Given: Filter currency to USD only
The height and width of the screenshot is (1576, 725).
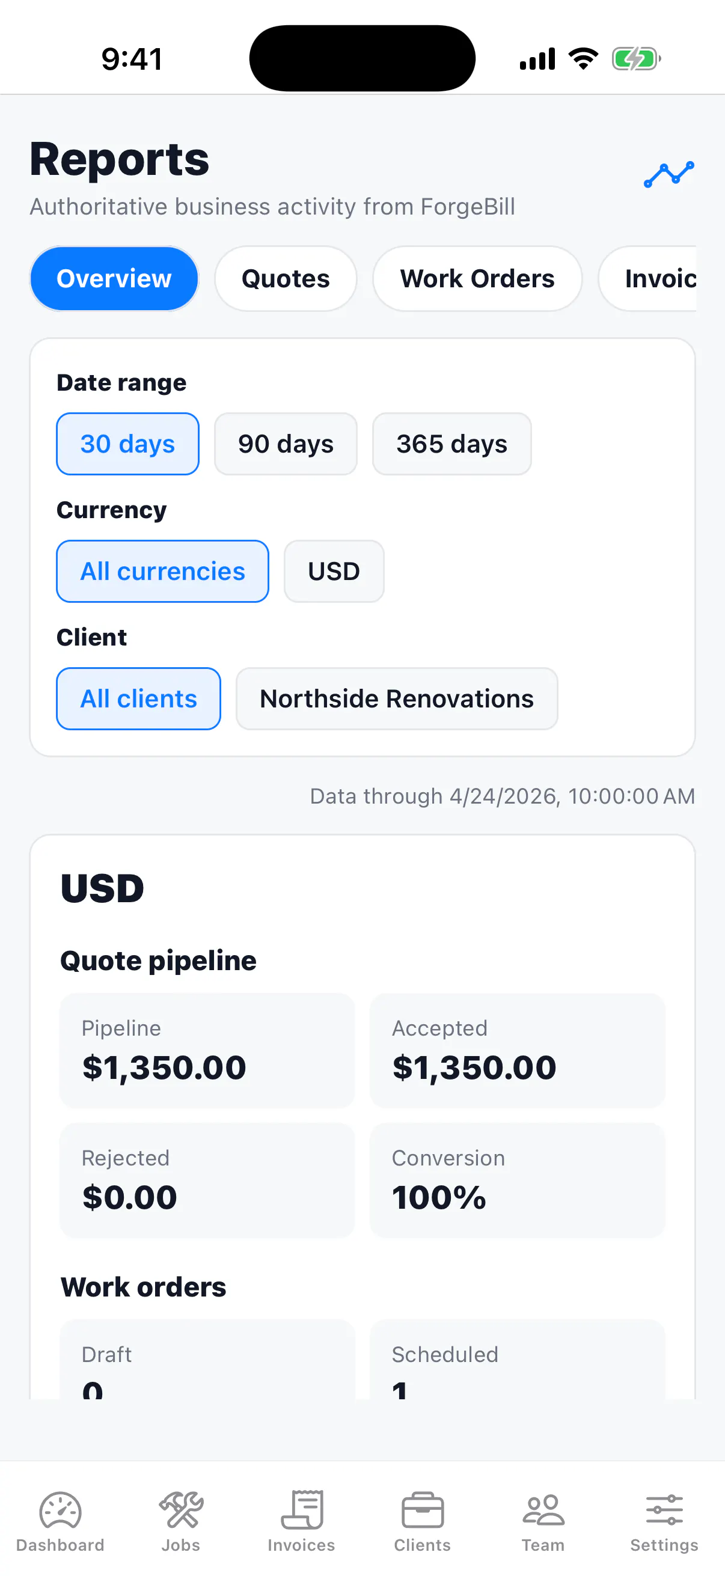Looking at the screenshot, I should [334, 571].
